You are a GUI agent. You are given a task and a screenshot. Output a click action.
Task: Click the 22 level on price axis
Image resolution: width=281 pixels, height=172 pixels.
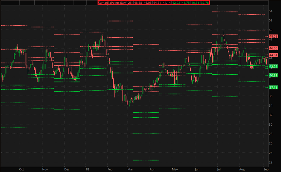pyautogui.click(x=271, y=162)
